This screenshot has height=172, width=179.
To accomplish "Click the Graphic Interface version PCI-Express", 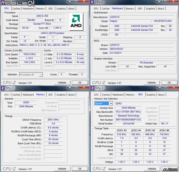I will (146, 62).
